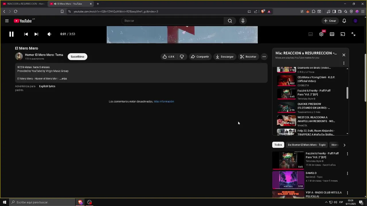This screenshot has width=367, height=206.
Task: Pause the video playback
Action: coord(11,34)
